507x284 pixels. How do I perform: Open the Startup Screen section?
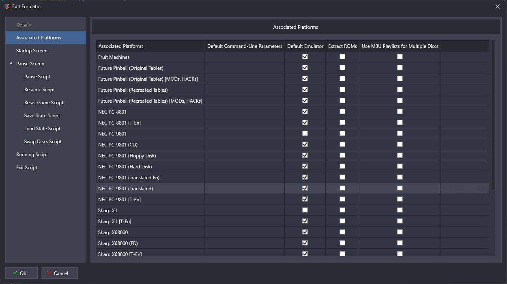46,51
